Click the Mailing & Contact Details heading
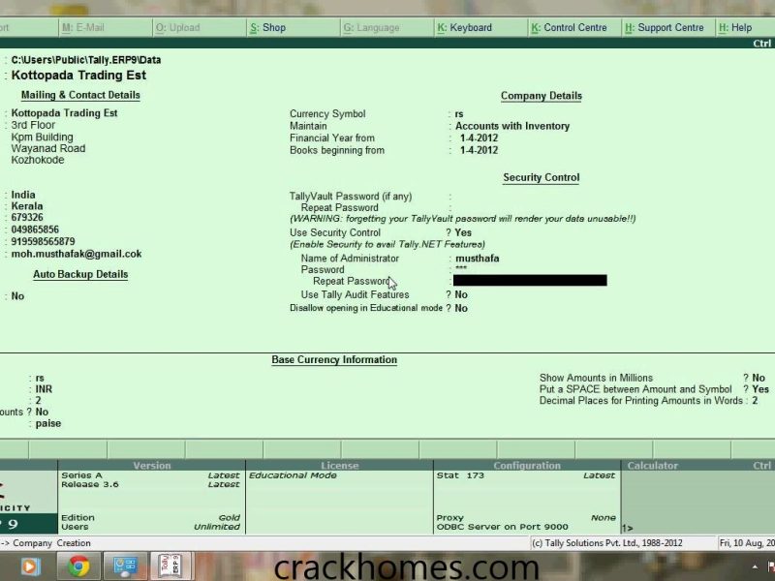The image size is (775, 581). click(x=80, y=95)
